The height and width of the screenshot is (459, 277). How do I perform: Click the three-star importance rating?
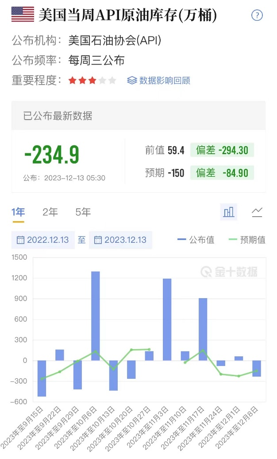click(92, 80)
